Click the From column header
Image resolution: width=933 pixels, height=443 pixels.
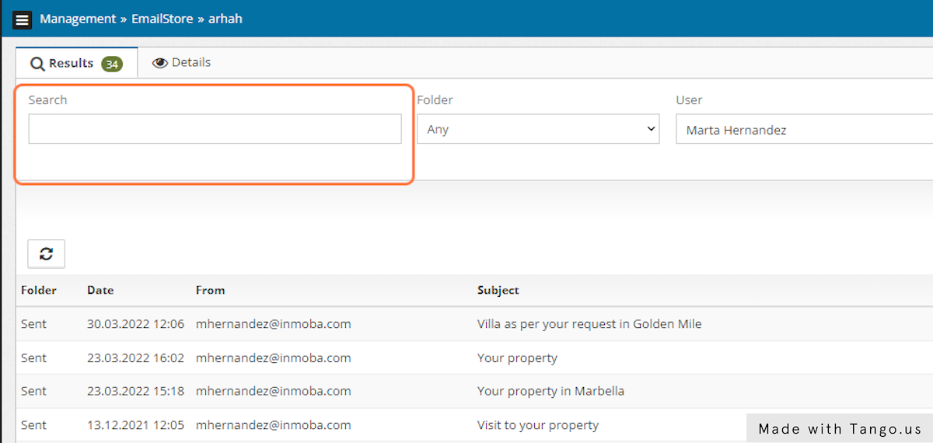(210, 290)
